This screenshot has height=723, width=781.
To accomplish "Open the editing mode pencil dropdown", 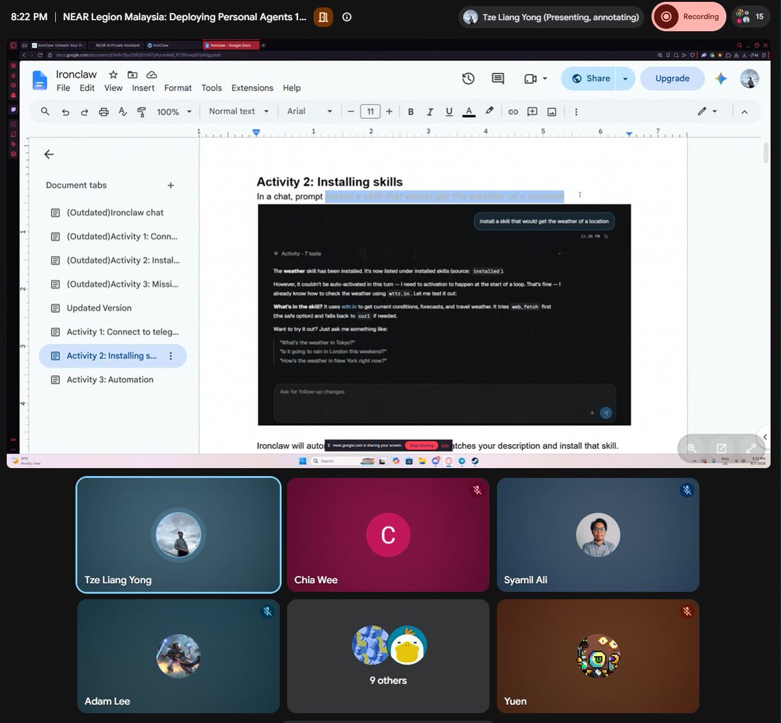I will coord(707,112).
